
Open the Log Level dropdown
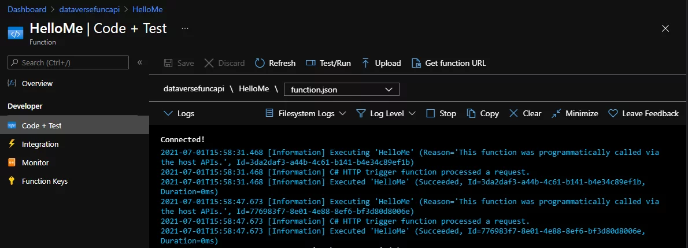(386, 113)
